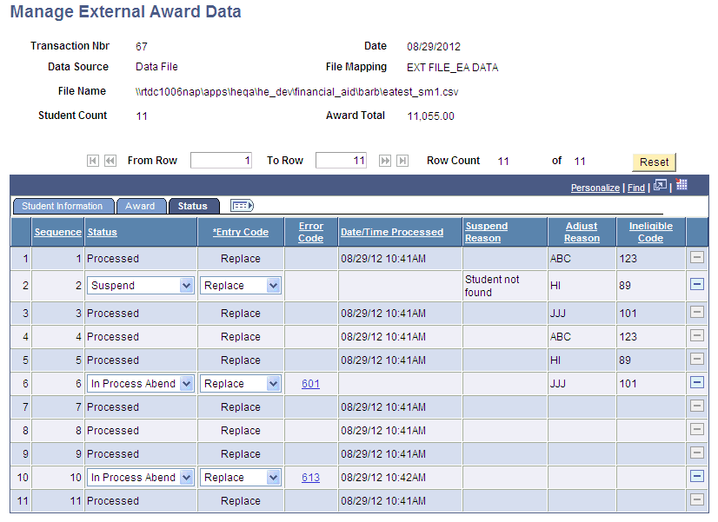Image resolution: width=718 pixels, height=522 pixels.
Task: Show all grid columns with the expand-tabs icon
Action: 242,206
